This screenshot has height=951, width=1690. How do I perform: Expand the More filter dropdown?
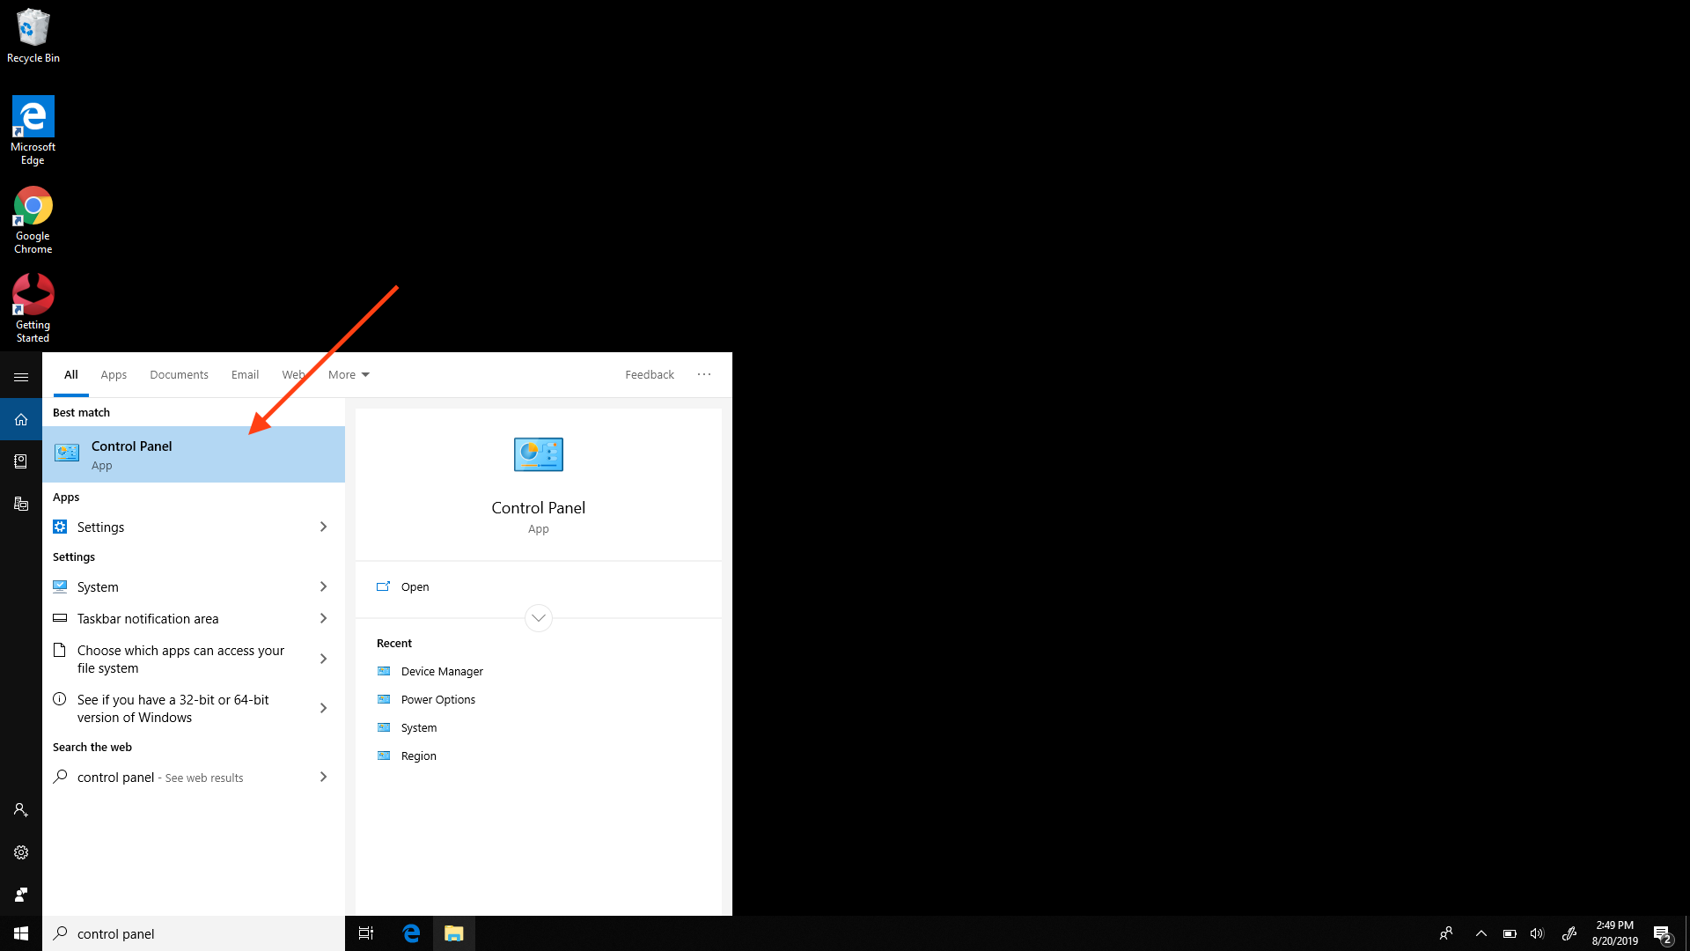[x=349, y=374]
